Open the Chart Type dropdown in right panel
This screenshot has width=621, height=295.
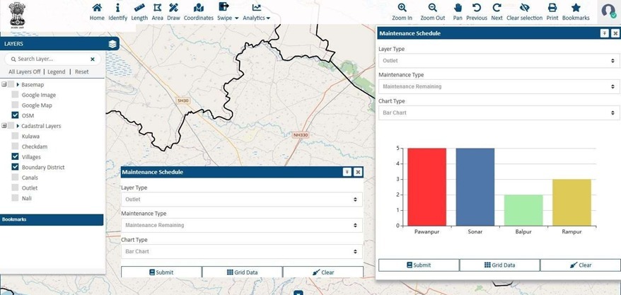tap(499, 112)
